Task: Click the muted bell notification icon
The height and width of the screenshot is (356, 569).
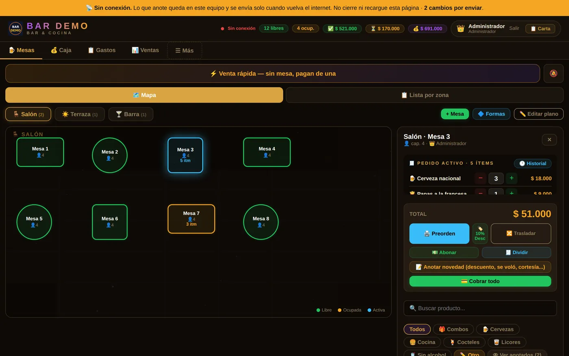Action: (x=553, y=73)
